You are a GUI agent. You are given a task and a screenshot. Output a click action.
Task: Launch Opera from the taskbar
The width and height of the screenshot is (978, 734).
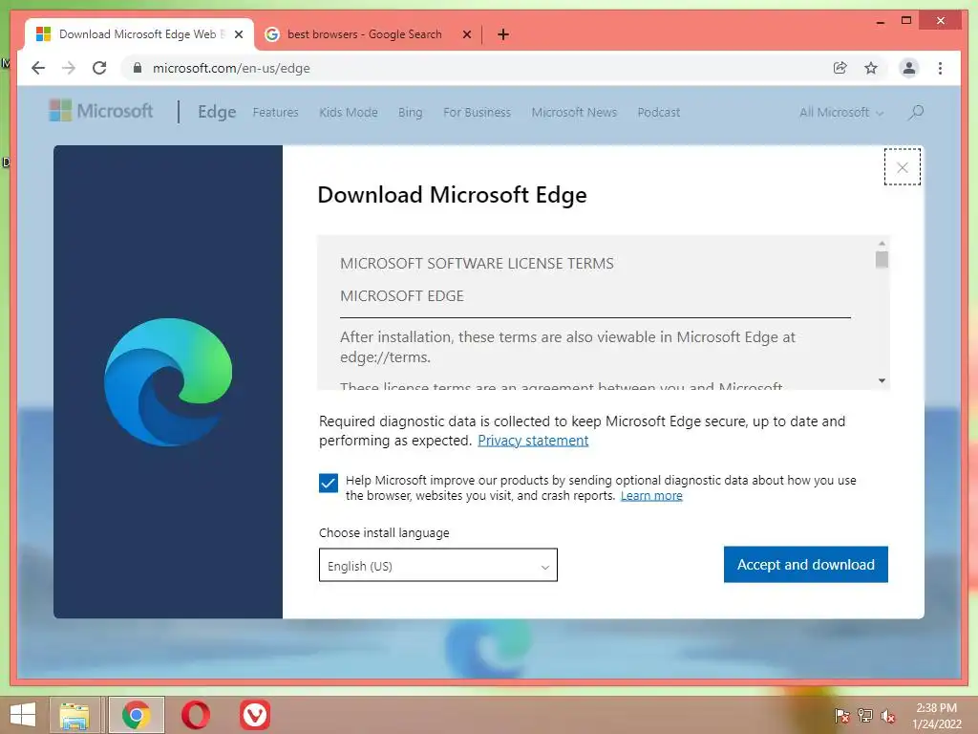coord(195,715)
